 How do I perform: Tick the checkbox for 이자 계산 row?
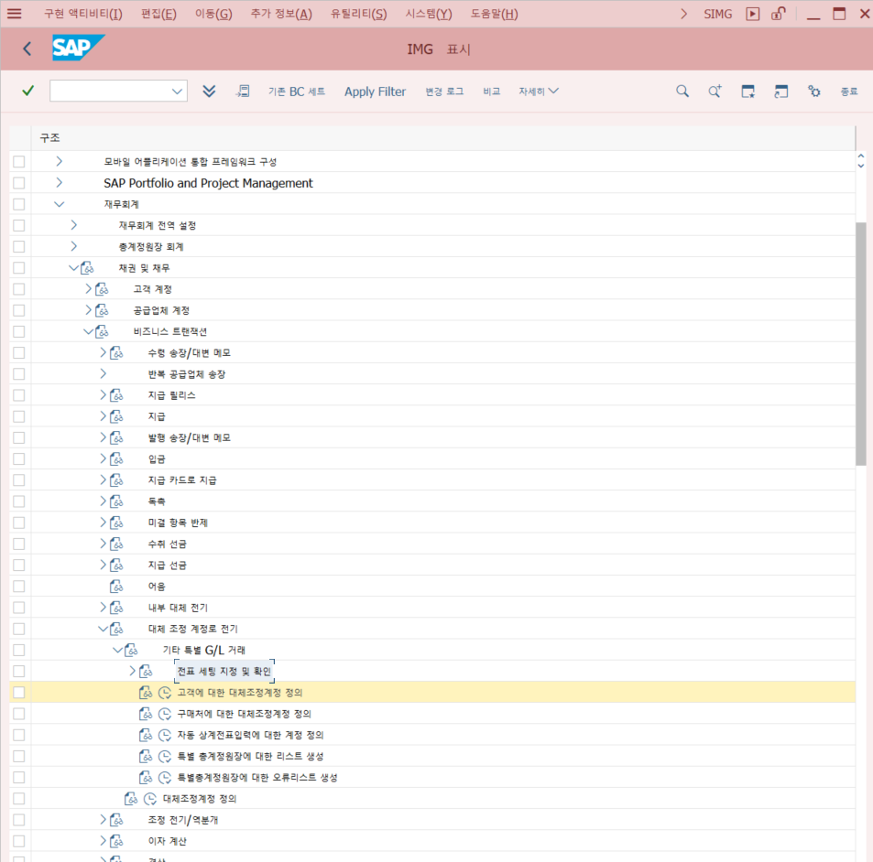click(19, 841)
